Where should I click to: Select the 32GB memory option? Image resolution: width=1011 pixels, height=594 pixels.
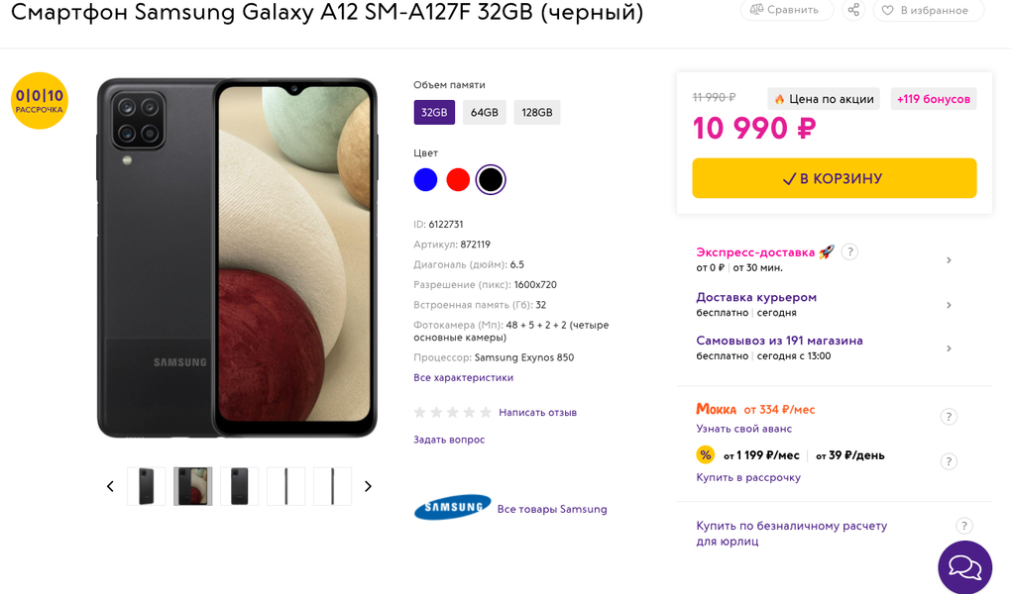click(434, 113)
